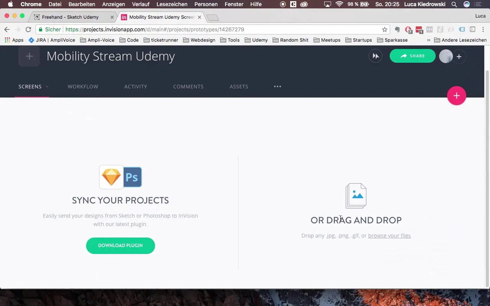490x306 pixels.
Task: Click the Wi-Fi status icon
Action: pos(339,4)
